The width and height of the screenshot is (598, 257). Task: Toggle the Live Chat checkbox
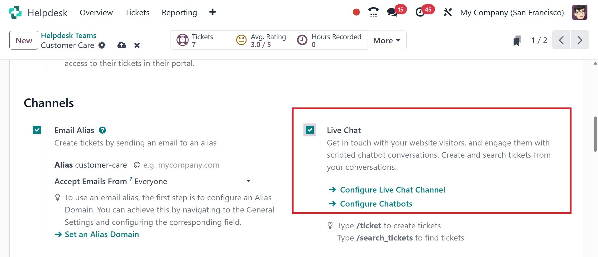(310, 130)
